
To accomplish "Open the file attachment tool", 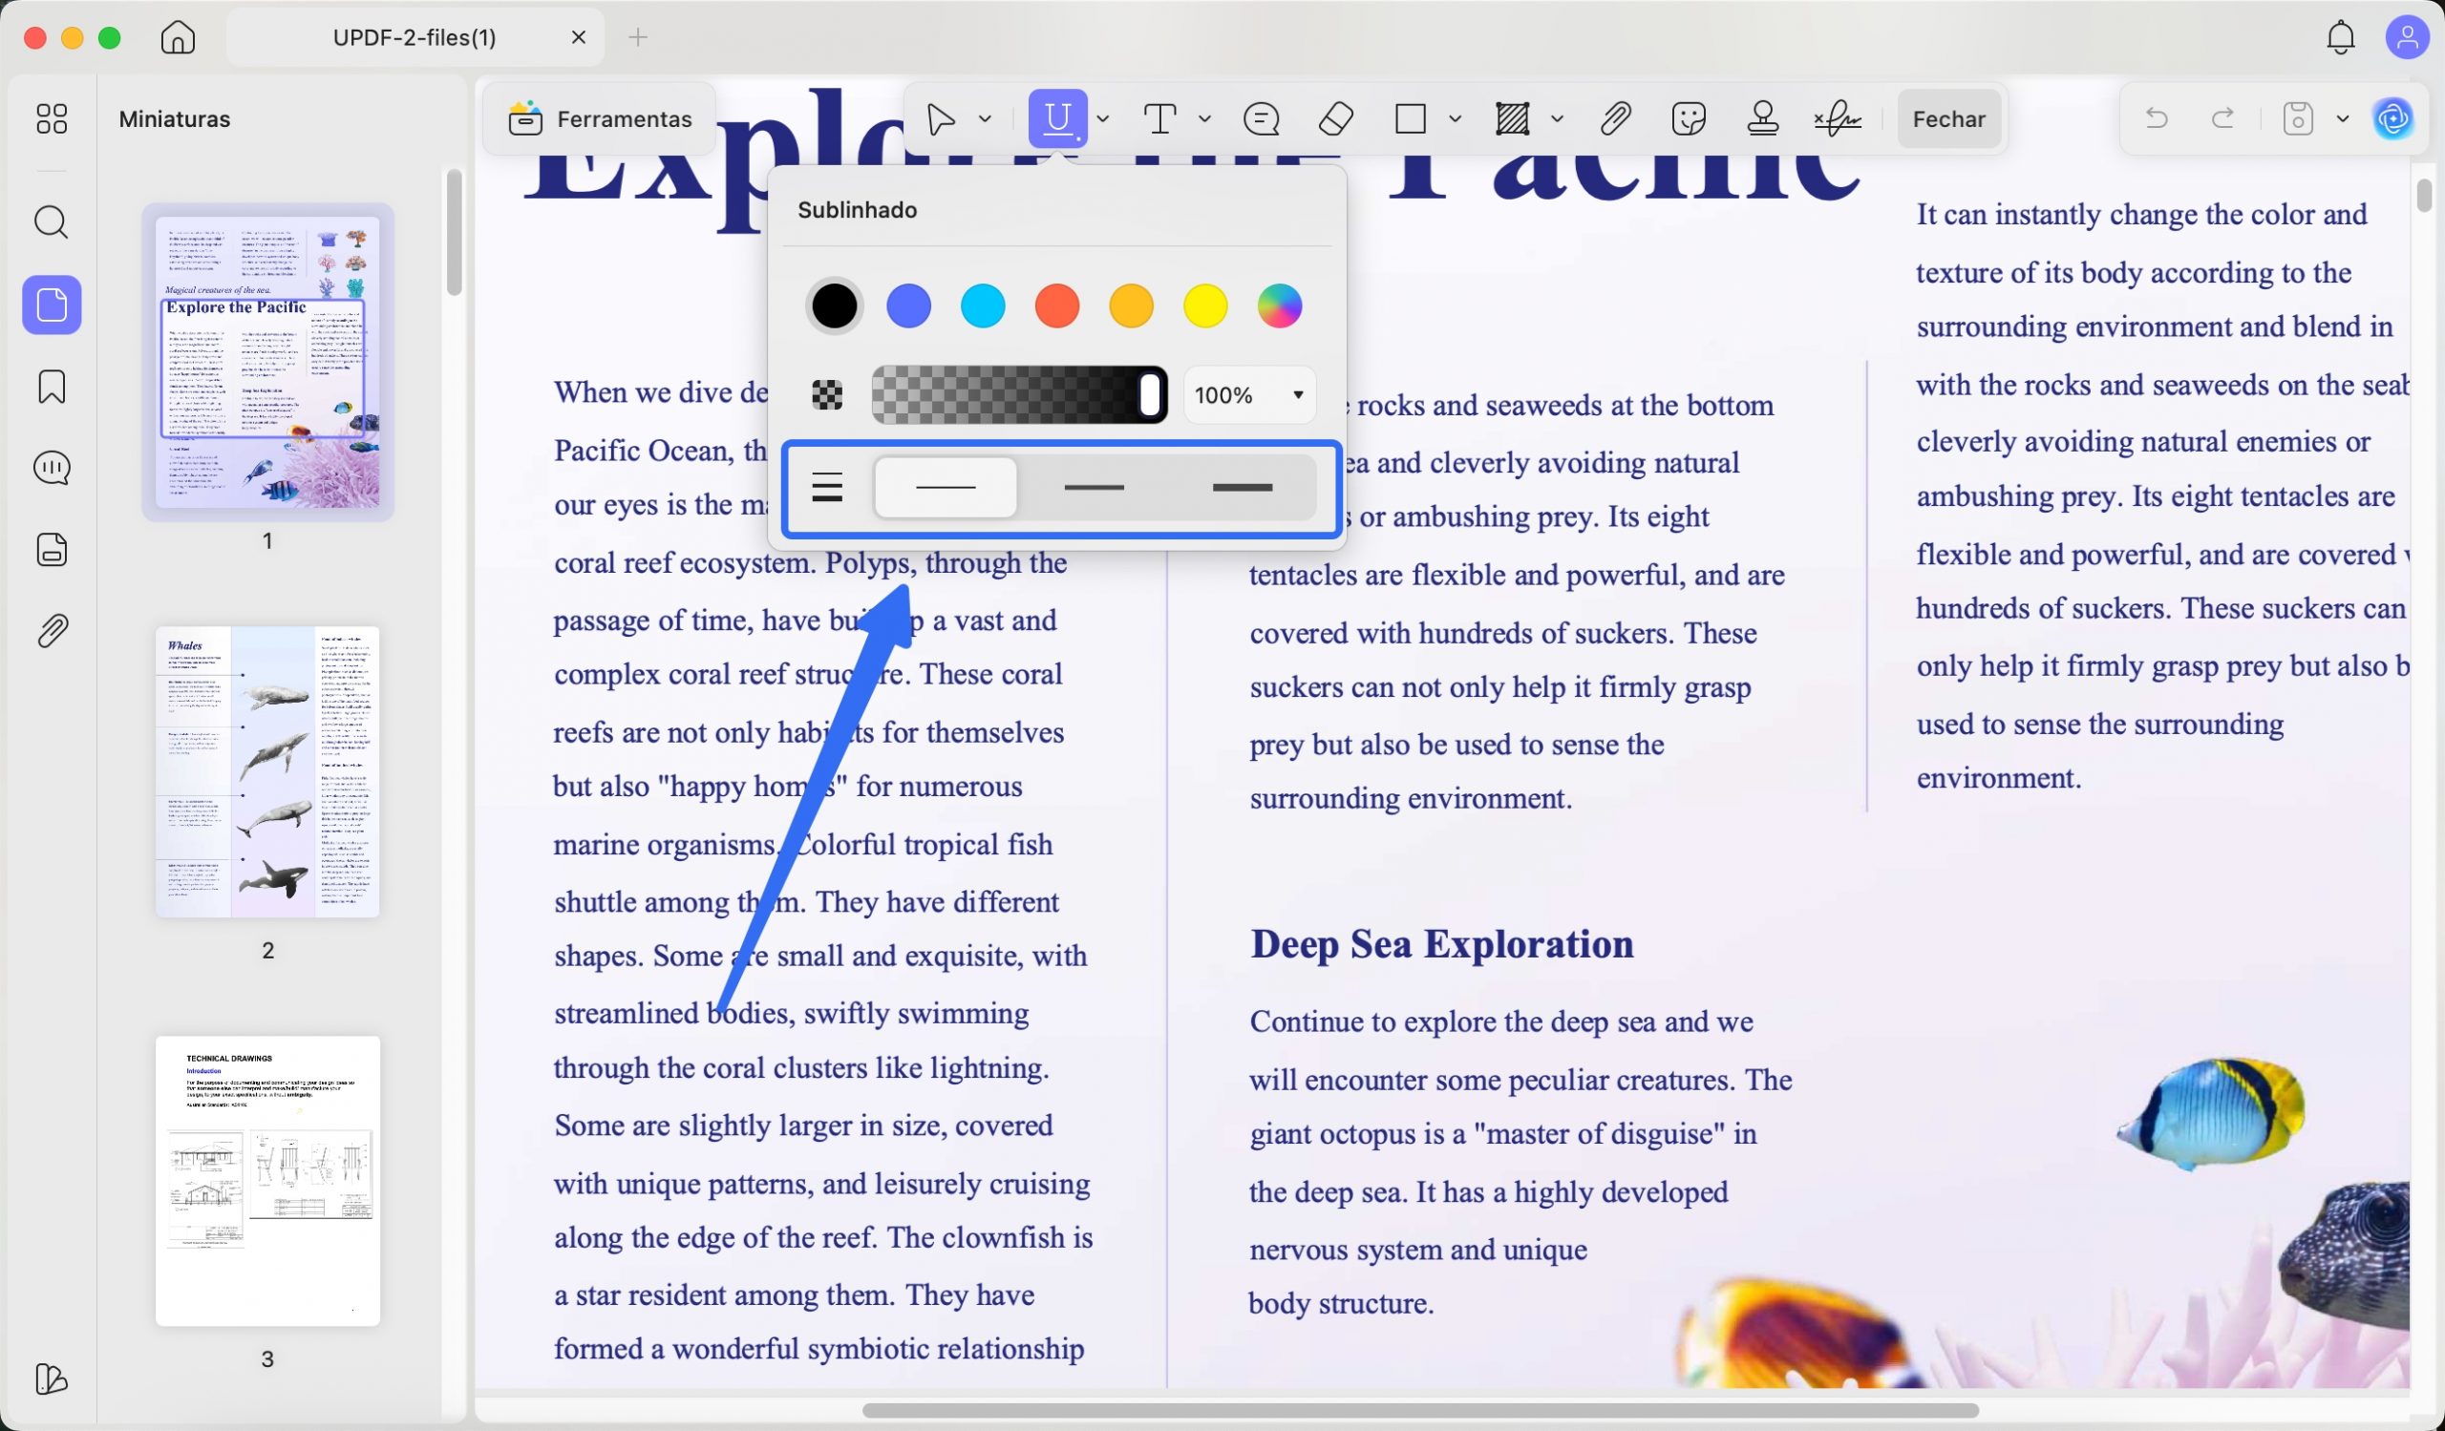I will (x=1613, y=118).
